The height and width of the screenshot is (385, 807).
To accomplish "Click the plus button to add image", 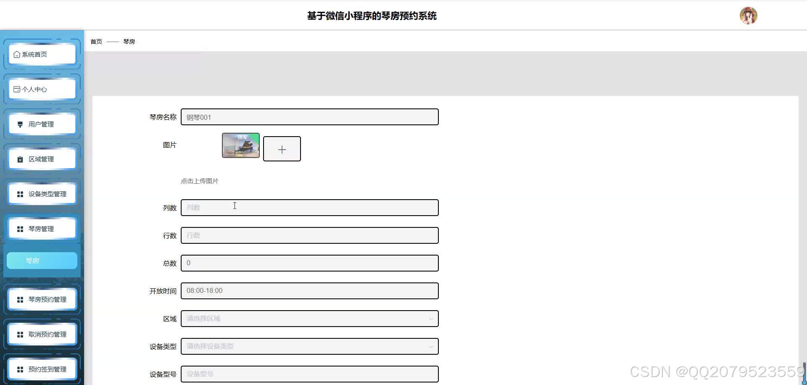I will click(x=282, y=149).
